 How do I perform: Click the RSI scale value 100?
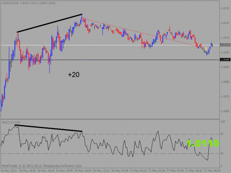point(223,122)
